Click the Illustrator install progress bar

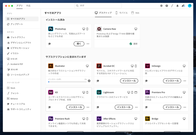(x=67, y=82)
